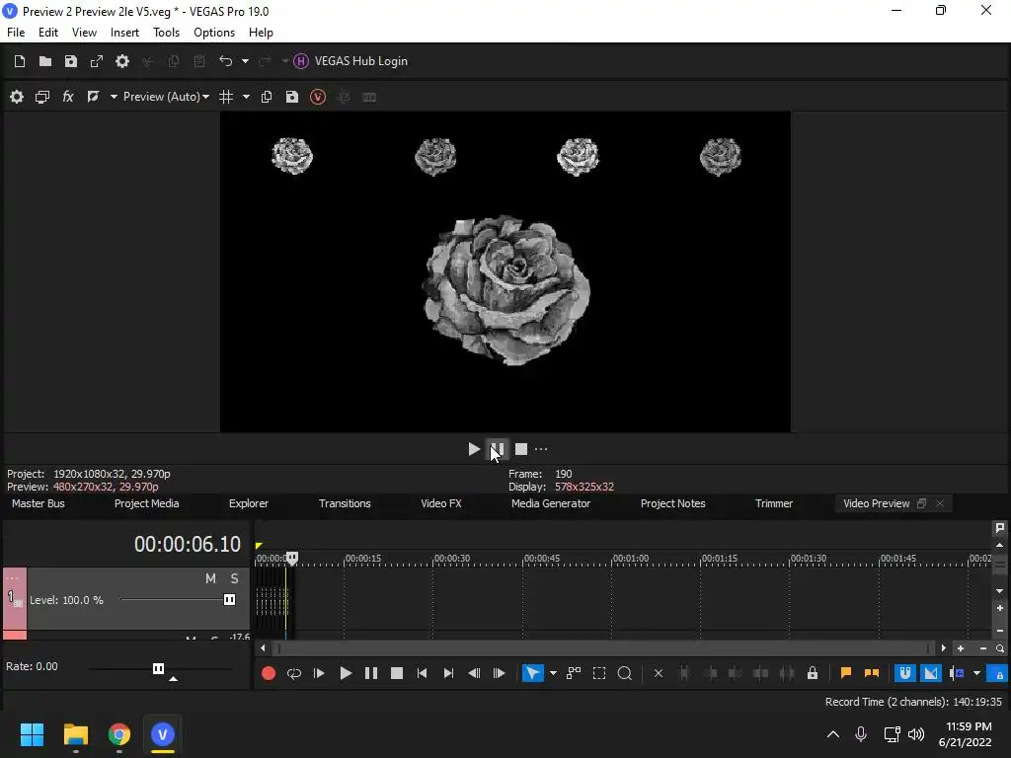1011x758 pixels.
Task: Click Stop in the timeline transport bar
Action: (x=397, y=673)
